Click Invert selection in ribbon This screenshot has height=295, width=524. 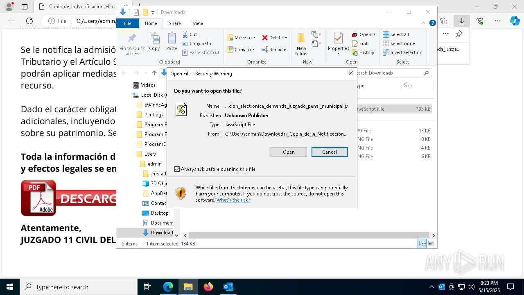(x=403, y=52)
